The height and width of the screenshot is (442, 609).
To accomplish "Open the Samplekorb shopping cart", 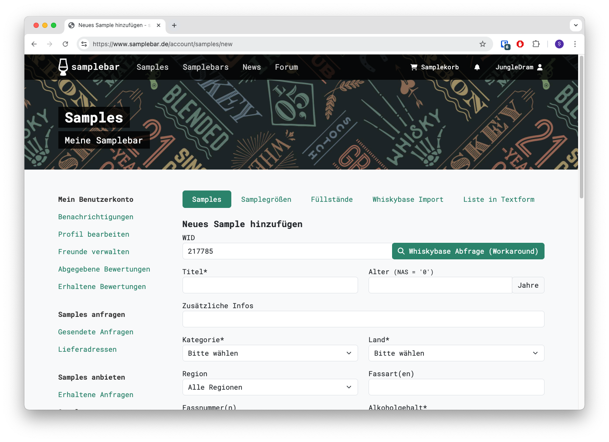I will [434, 67].
